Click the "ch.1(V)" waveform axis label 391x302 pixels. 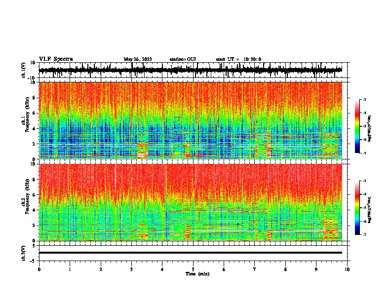[24, 70]
